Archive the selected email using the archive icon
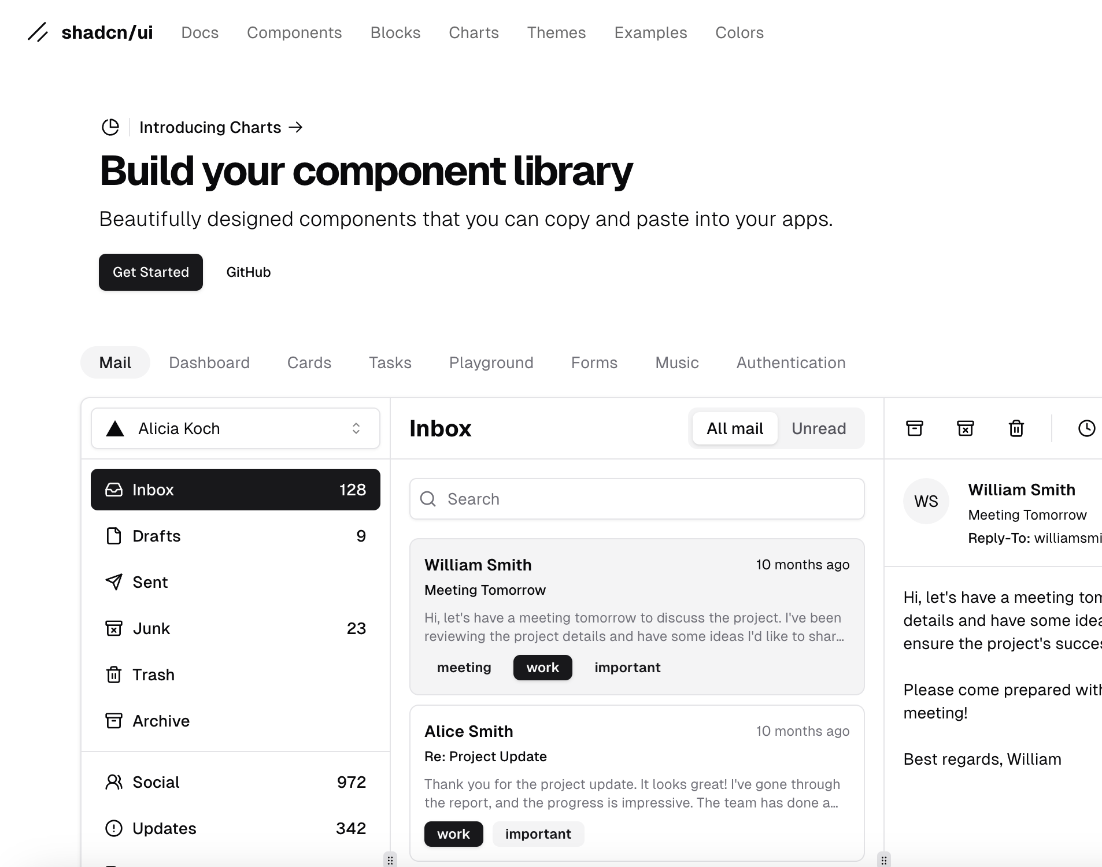The width and height of the screenshot is (1102, 867). (914, 428)
